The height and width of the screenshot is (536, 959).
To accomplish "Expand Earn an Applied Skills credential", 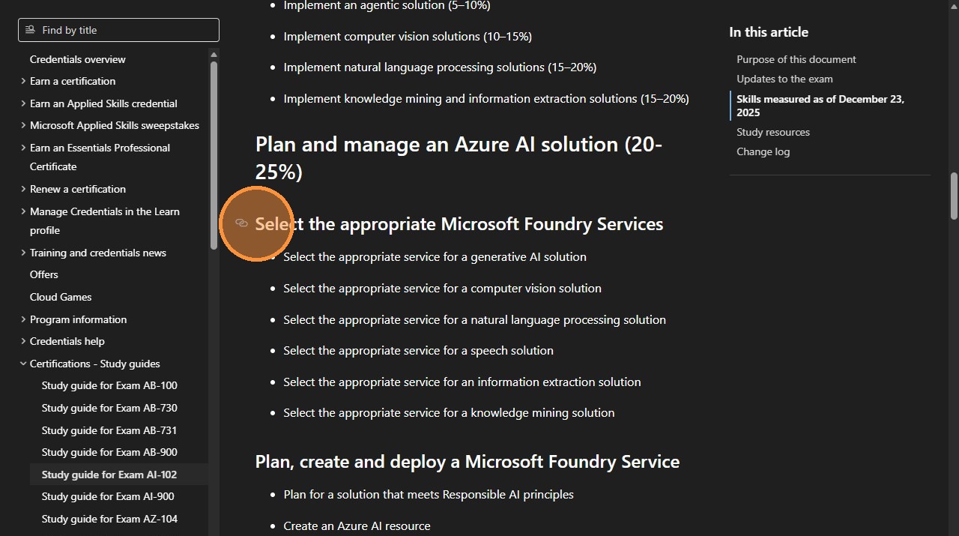I will pos(23,103).
